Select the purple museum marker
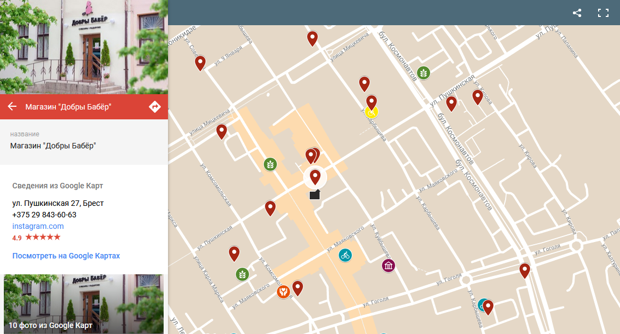 point(389,266)
